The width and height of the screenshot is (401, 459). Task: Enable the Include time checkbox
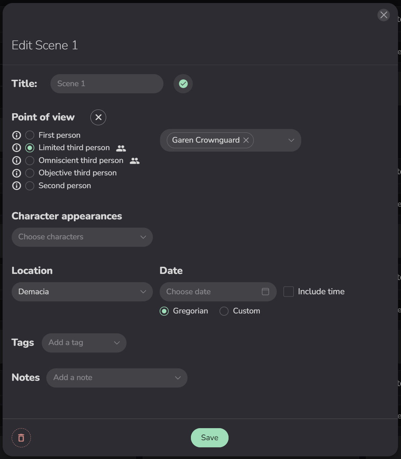288,292
